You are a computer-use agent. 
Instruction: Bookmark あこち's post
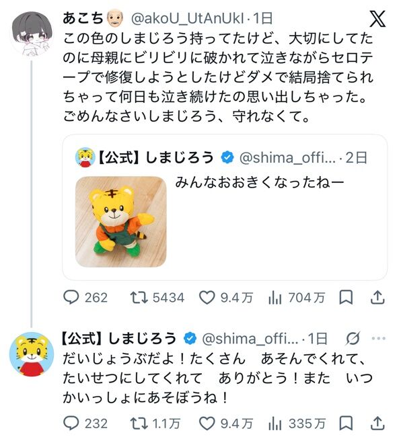(x=346, y=298)
